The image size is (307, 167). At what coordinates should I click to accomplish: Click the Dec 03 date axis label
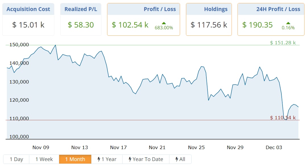274,147
